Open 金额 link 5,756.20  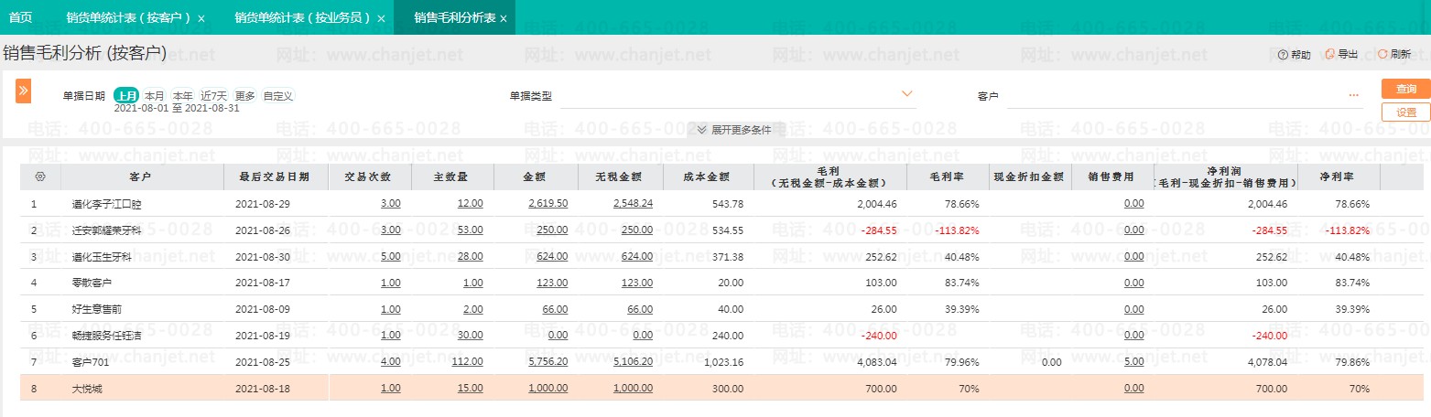[x=547, y=362]
